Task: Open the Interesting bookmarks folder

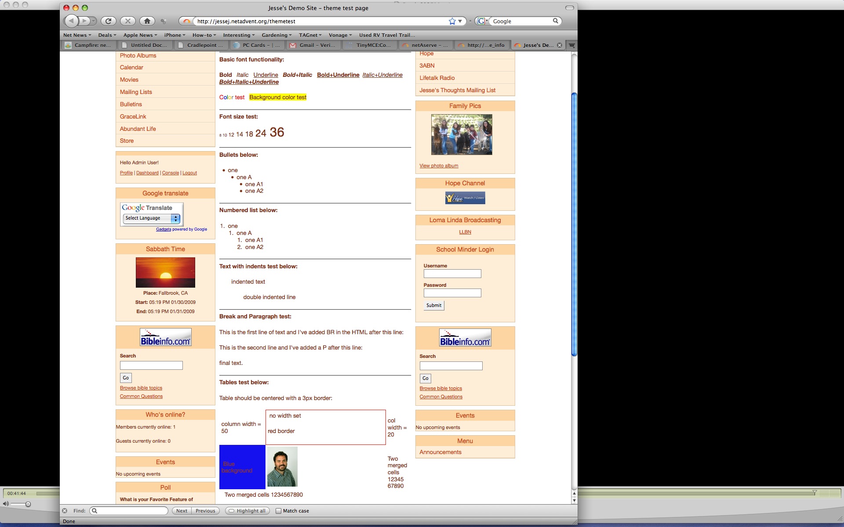Action: click(239, 35)
